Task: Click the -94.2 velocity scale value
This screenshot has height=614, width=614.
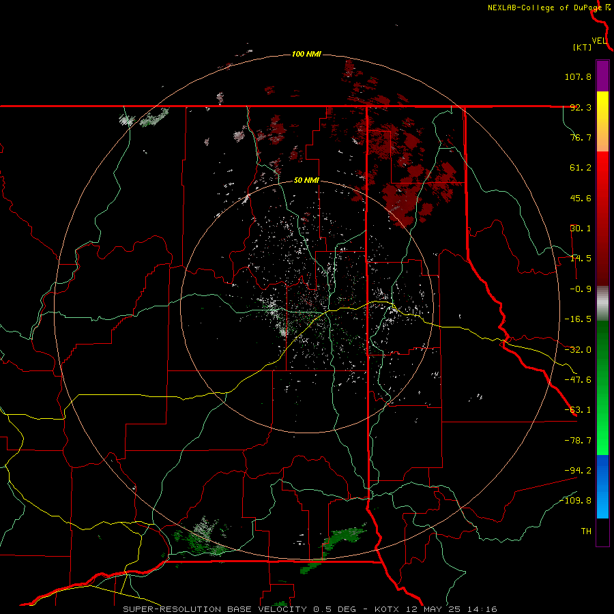Action: [x=578, y=470]
